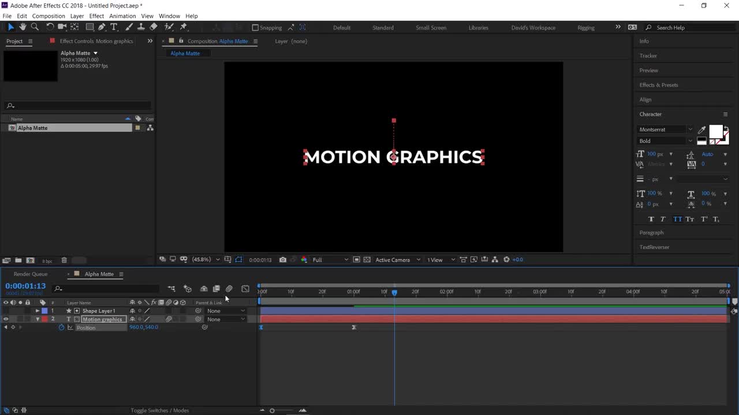Open the Composition menu
The height and width of the screenshot is (415, 739).
pyautogui.click(x=48, y=16)
